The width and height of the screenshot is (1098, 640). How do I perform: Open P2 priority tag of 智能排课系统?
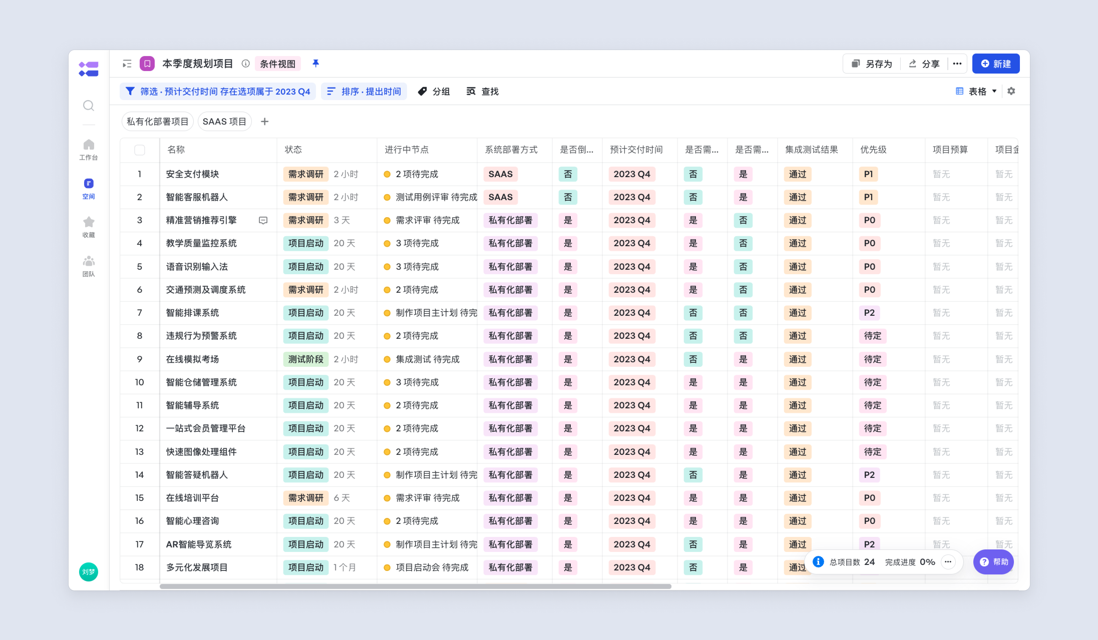click(869, 312)
